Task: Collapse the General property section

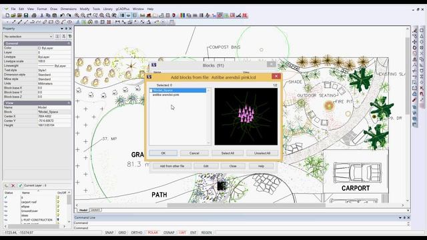Action: click(x=69, y=43)
